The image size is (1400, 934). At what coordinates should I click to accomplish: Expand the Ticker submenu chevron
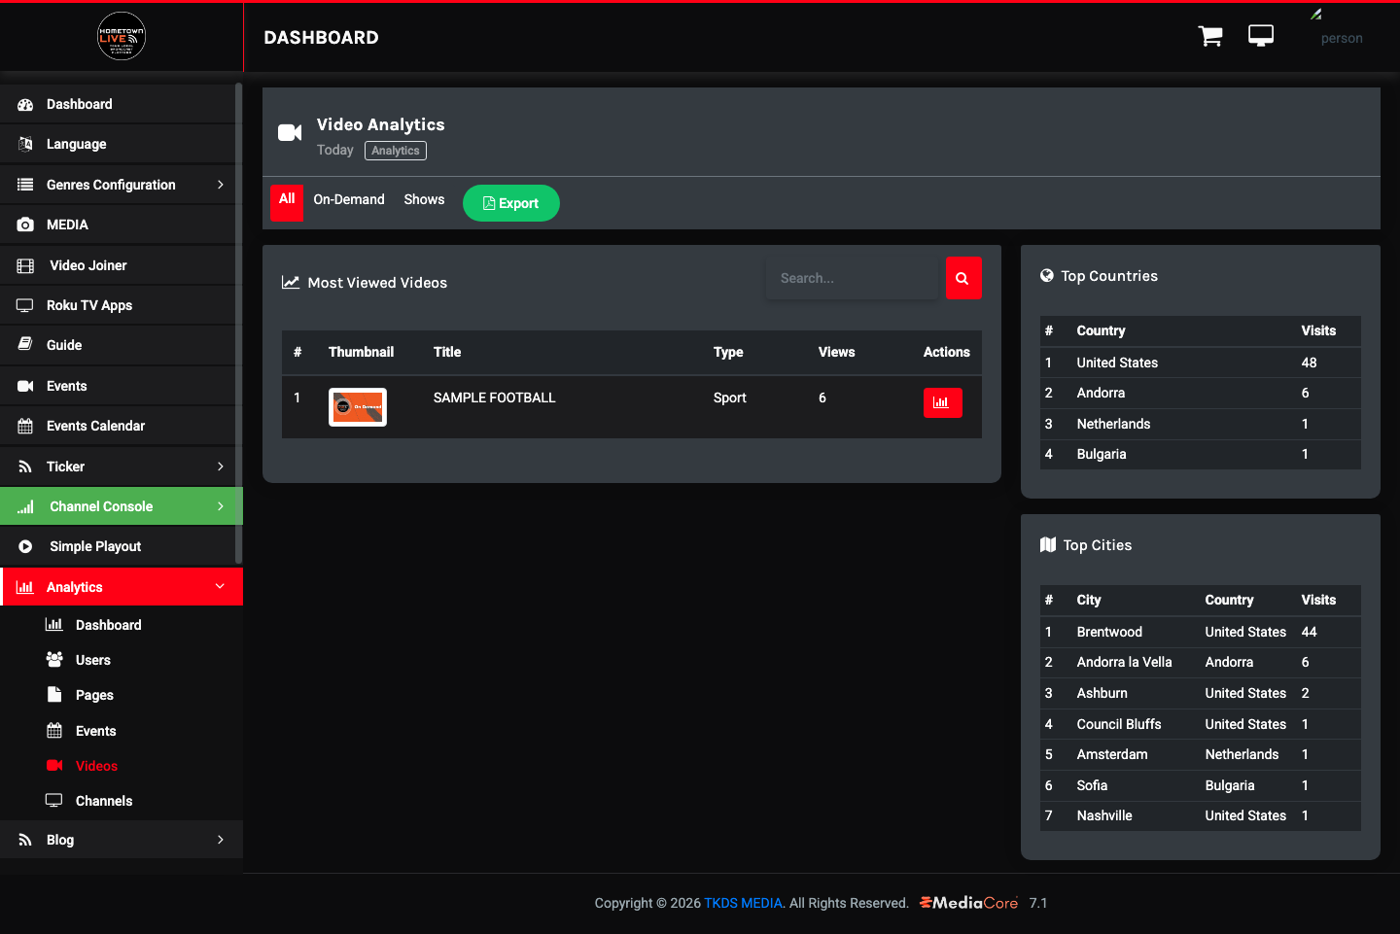tap(221, 467)
